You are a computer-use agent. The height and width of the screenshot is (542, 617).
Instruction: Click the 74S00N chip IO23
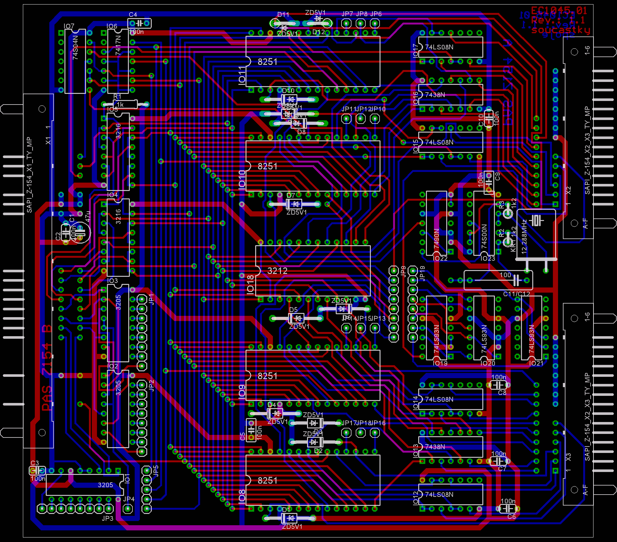(x=484, y=223)
